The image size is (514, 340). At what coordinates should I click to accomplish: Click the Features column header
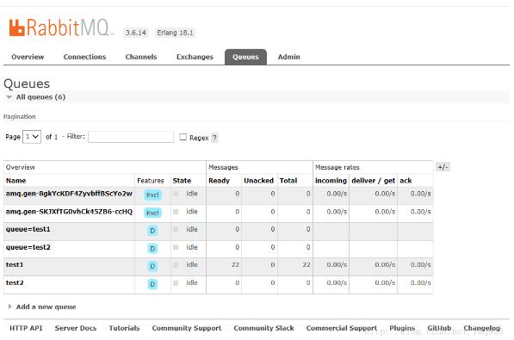[150, 181]
